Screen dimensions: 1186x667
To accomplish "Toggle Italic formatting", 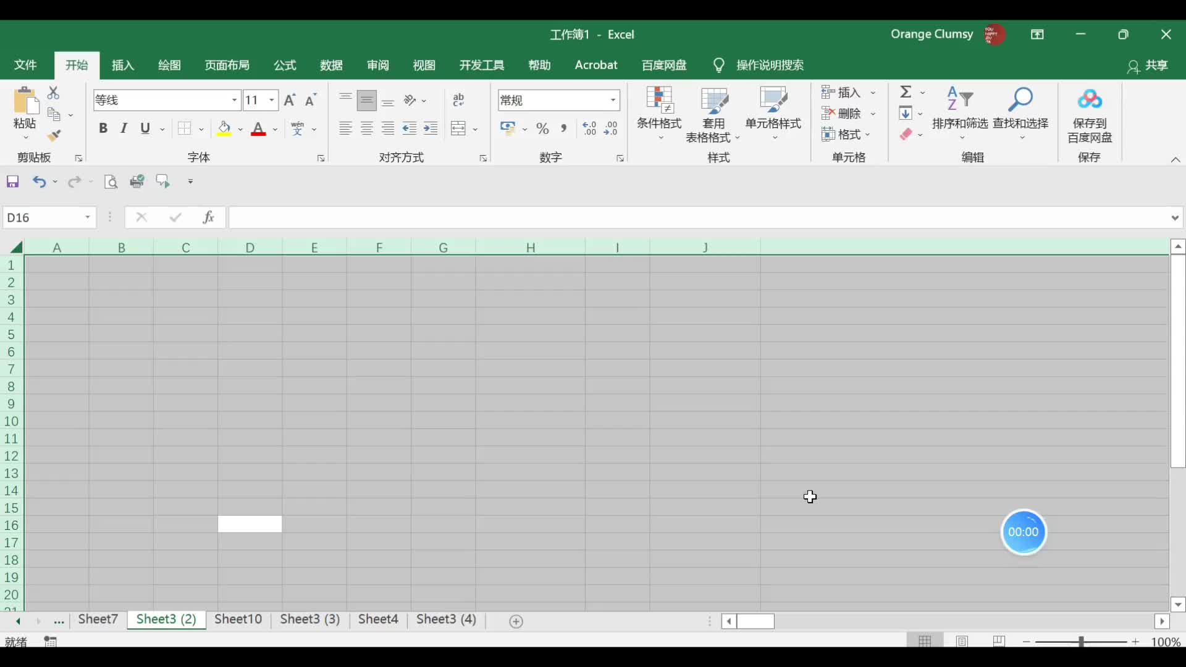I will [123, 128].
